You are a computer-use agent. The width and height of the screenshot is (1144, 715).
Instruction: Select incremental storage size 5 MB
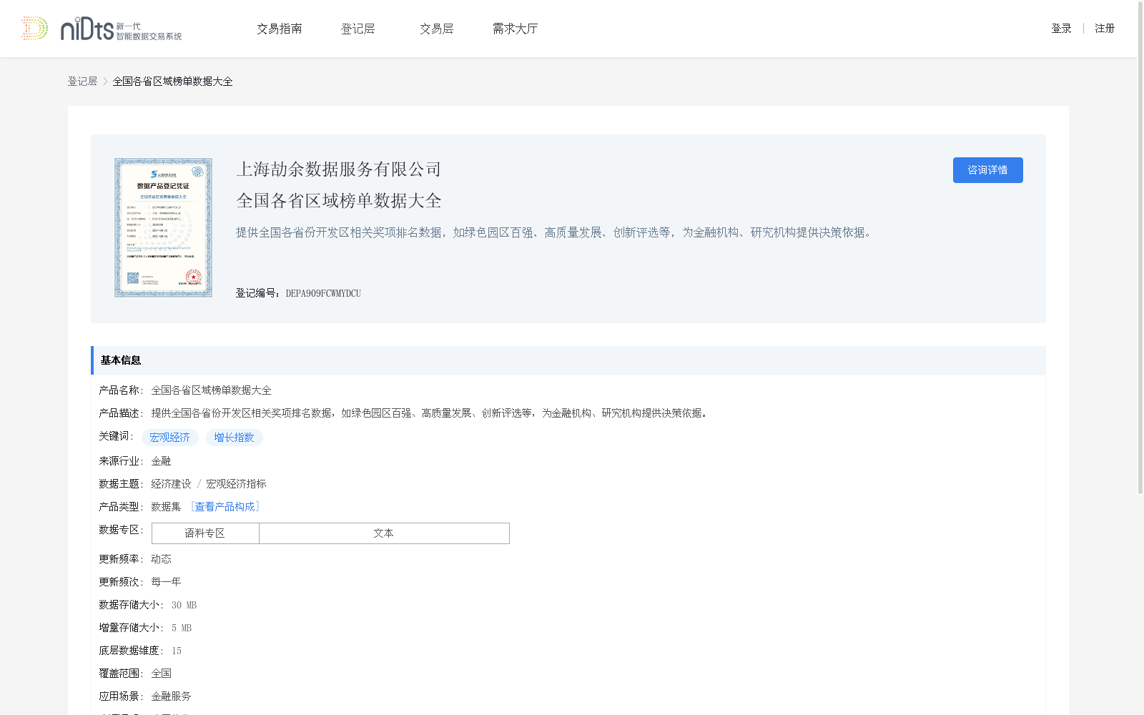pyautogui.click(x=182, y=628)
